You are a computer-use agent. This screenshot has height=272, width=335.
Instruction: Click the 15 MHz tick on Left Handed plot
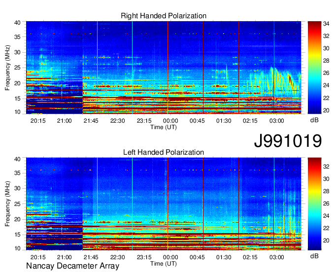17,235
